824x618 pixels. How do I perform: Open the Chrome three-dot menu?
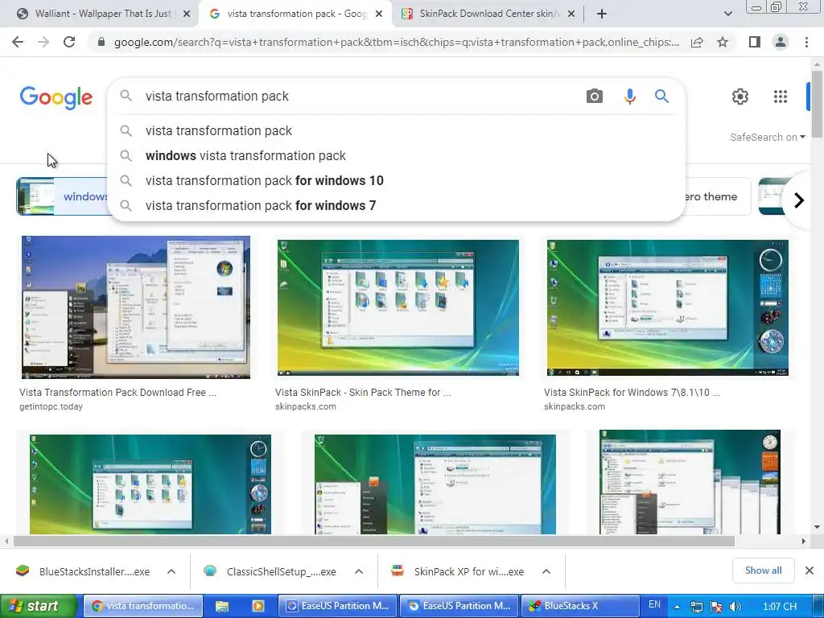click(806, 42)
